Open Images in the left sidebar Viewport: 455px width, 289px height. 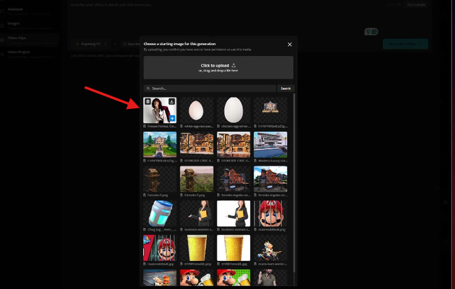point(29,25)
